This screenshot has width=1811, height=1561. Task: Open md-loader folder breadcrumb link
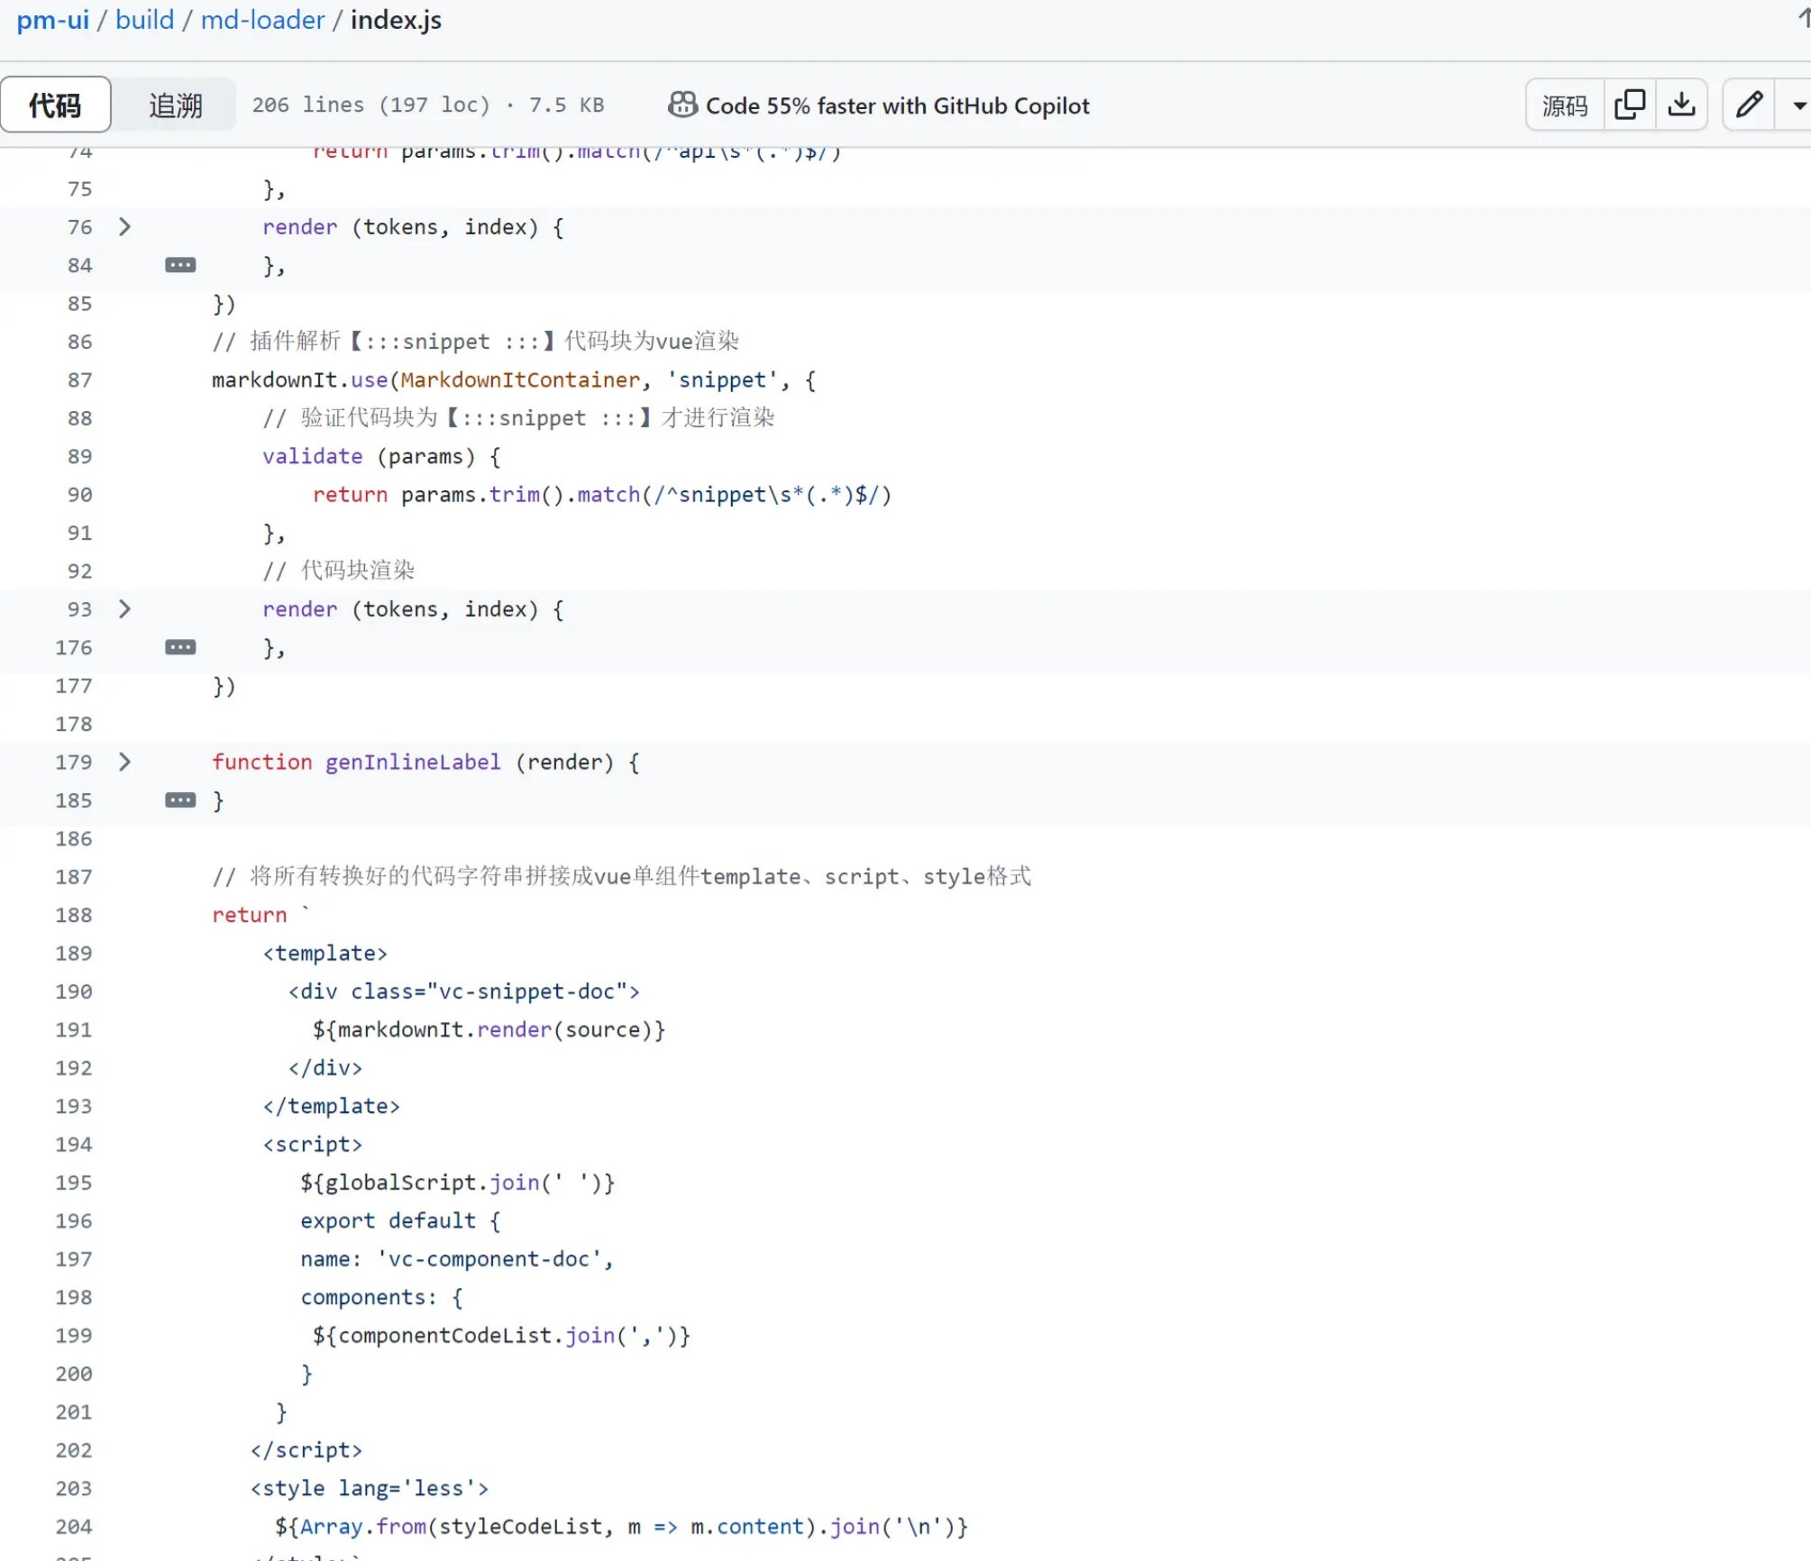pyautogui.click(x=262, y=20)
